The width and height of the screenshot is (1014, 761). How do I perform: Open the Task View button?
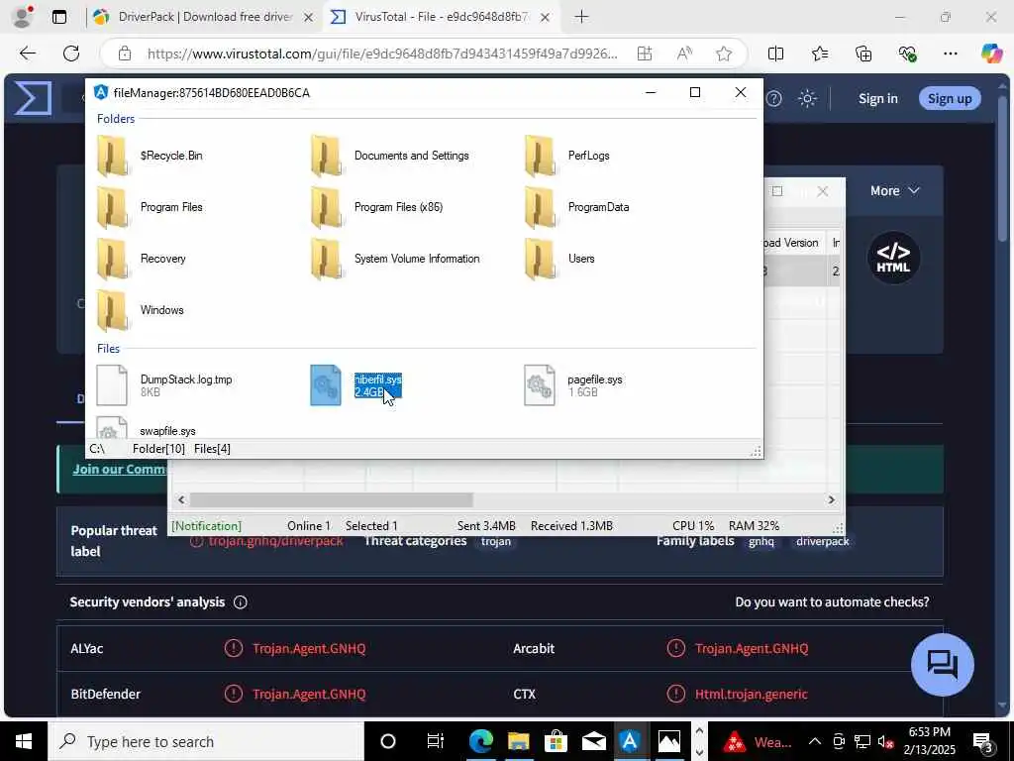[x=435, y=741]
